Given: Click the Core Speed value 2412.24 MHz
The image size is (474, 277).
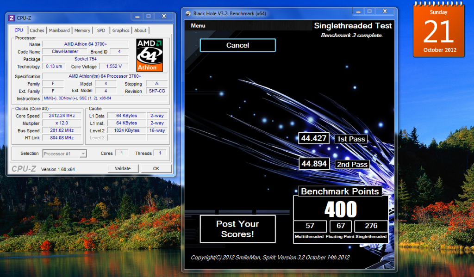Looking at the screenshot, I should (x=62, y=116).
